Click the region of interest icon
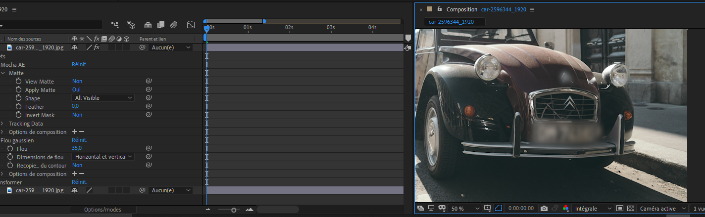Image resolution: width=705 pixels, height=217 pixels. [x=620, y=209]
